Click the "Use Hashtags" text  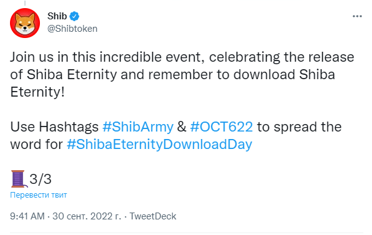[x=54, y=127]
